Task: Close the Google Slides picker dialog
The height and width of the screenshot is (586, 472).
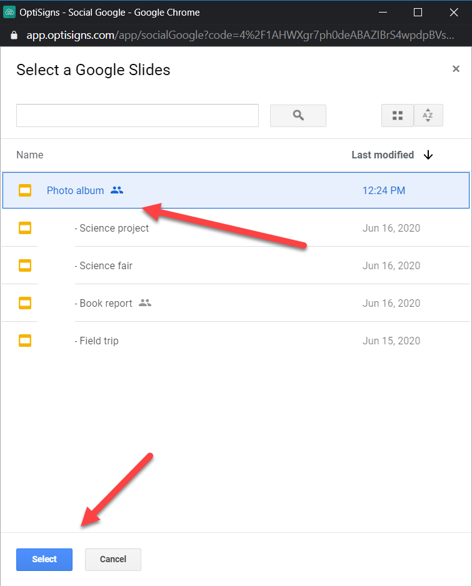Action: [x=456, y=69]
